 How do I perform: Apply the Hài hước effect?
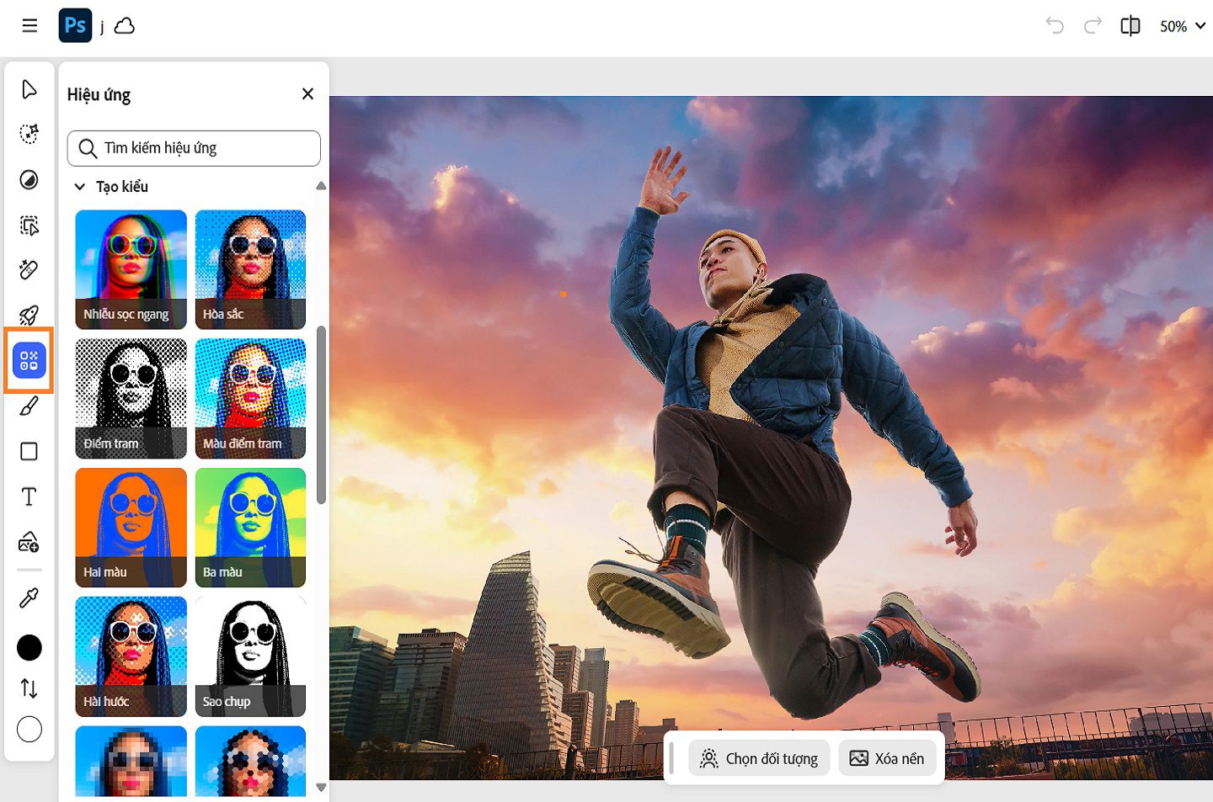click(x=131, y=656)
